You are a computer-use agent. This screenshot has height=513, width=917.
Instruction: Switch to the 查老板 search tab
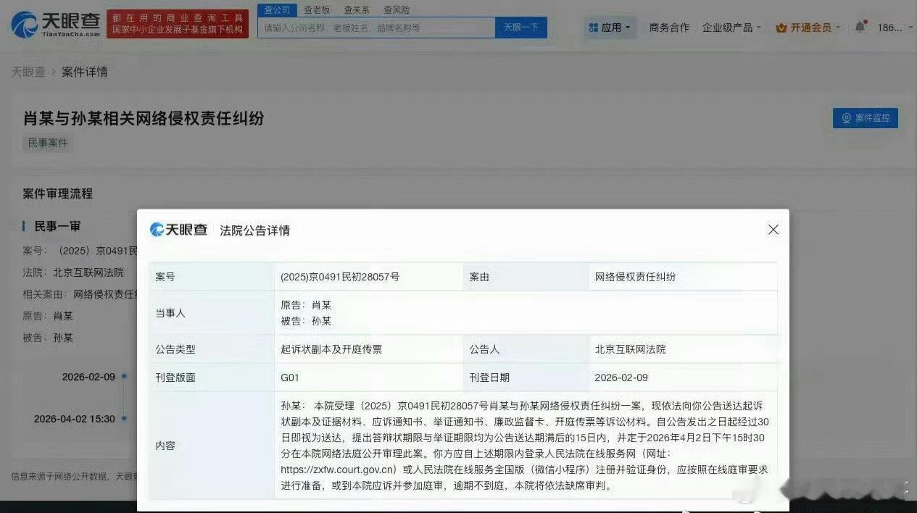[x=318, y=9]
